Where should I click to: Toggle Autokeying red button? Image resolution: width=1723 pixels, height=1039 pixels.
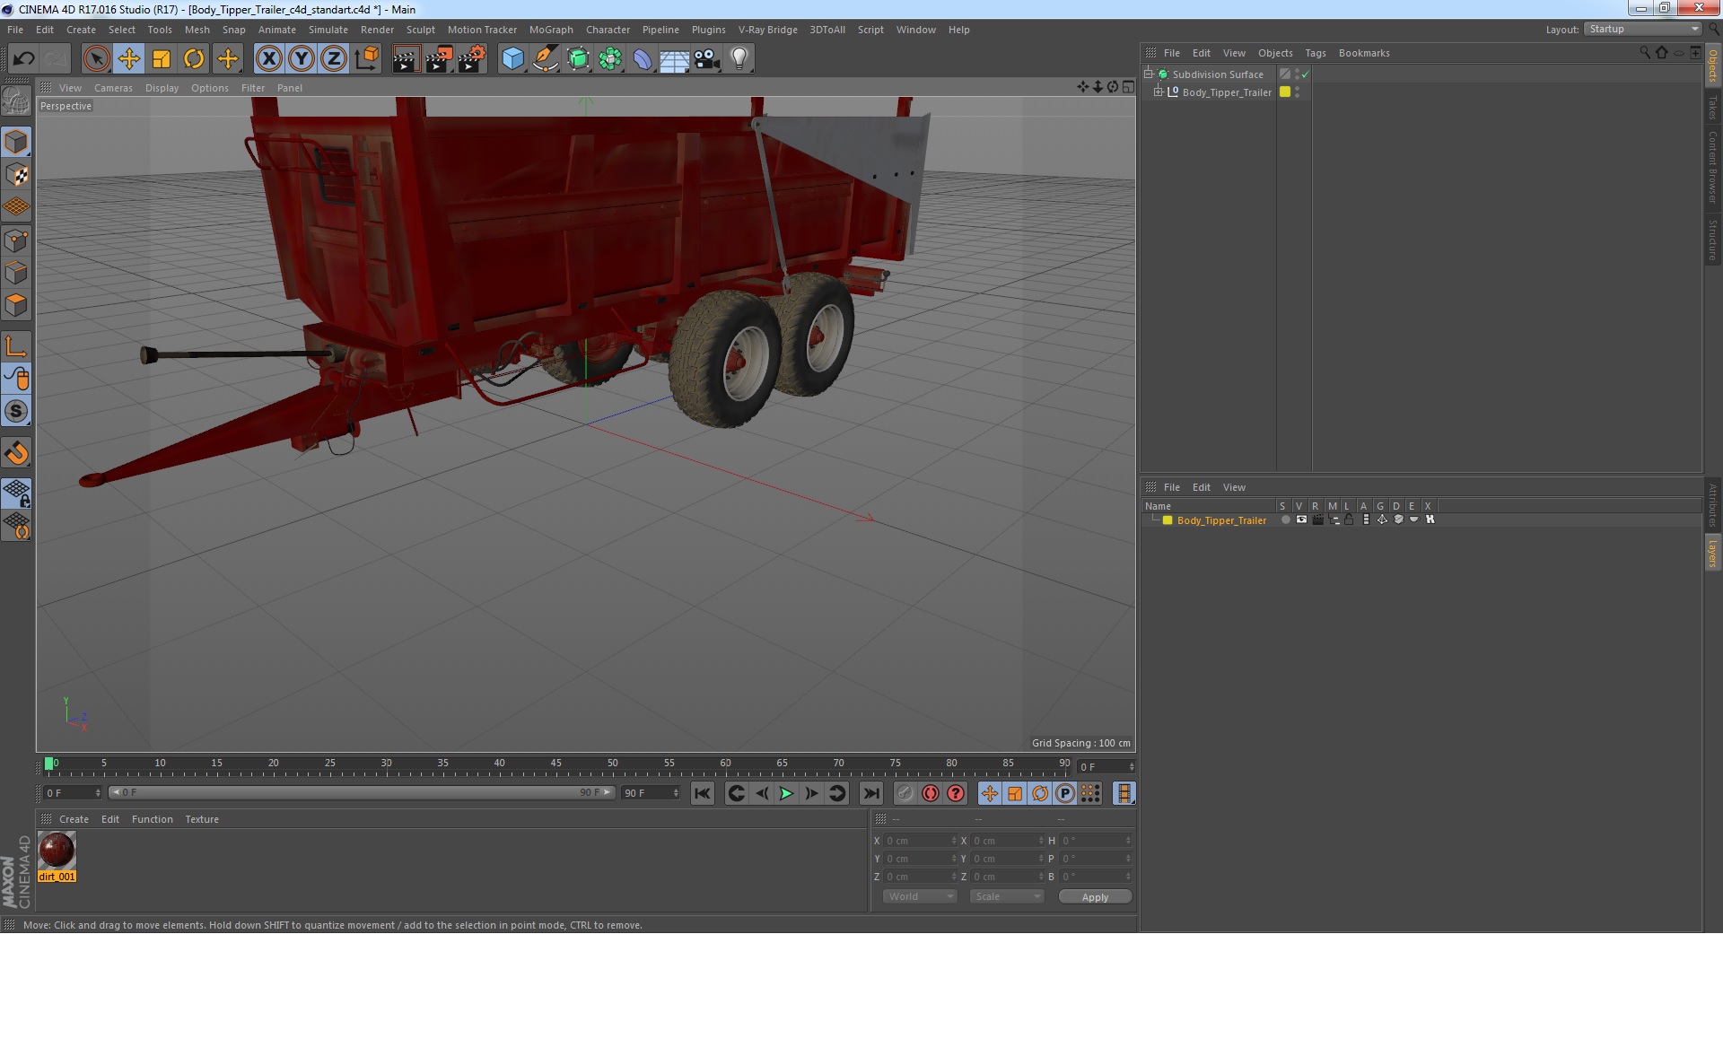coord(931,793)
